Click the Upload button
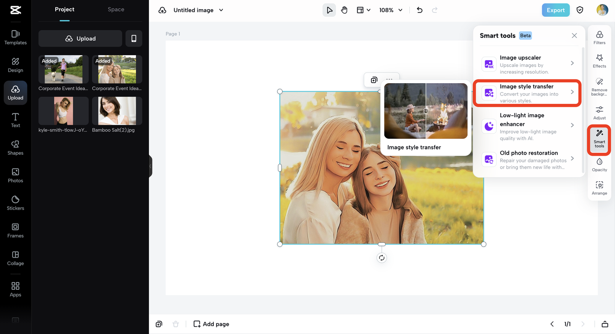This screenshot has height=334, width=615. click(x=80, y=38)
